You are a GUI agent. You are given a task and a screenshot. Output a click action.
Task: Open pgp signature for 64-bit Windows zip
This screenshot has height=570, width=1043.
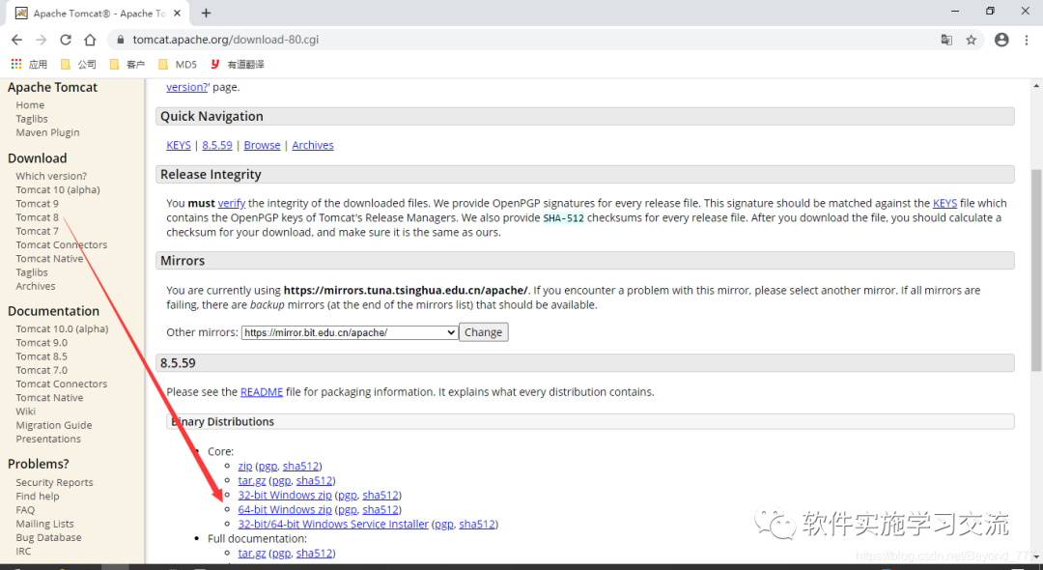[x=348, y=509]
